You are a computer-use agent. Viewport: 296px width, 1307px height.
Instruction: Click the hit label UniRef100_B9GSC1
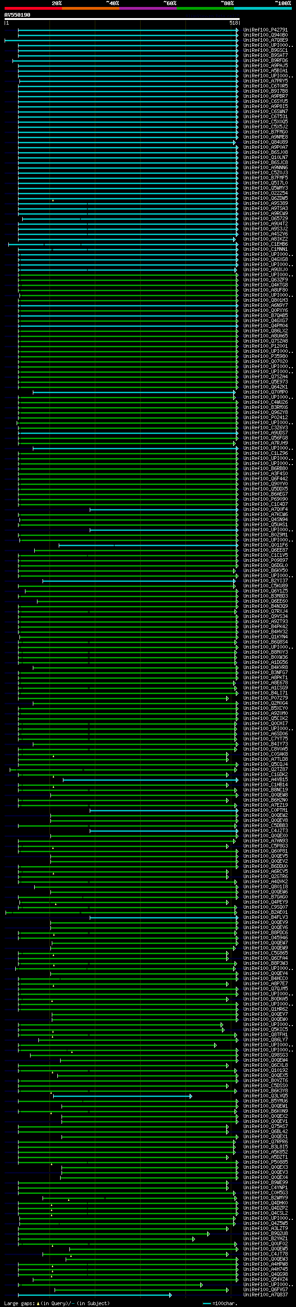click(x=265, y=50)
